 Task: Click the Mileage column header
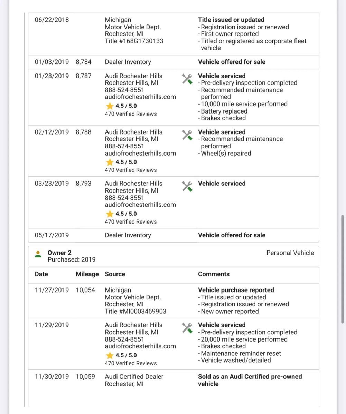click(87, 274)
